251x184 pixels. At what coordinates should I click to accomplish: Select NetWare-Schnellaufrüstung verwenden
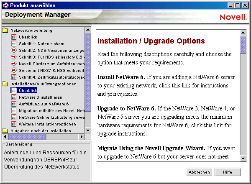(x=51, y=118)
